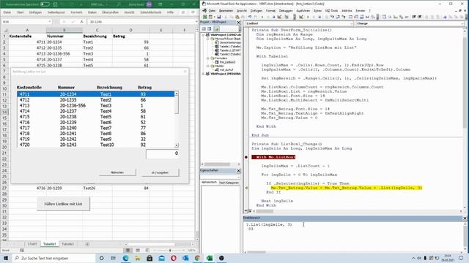Select listbox row 4720 Test10

coord(96,145)
